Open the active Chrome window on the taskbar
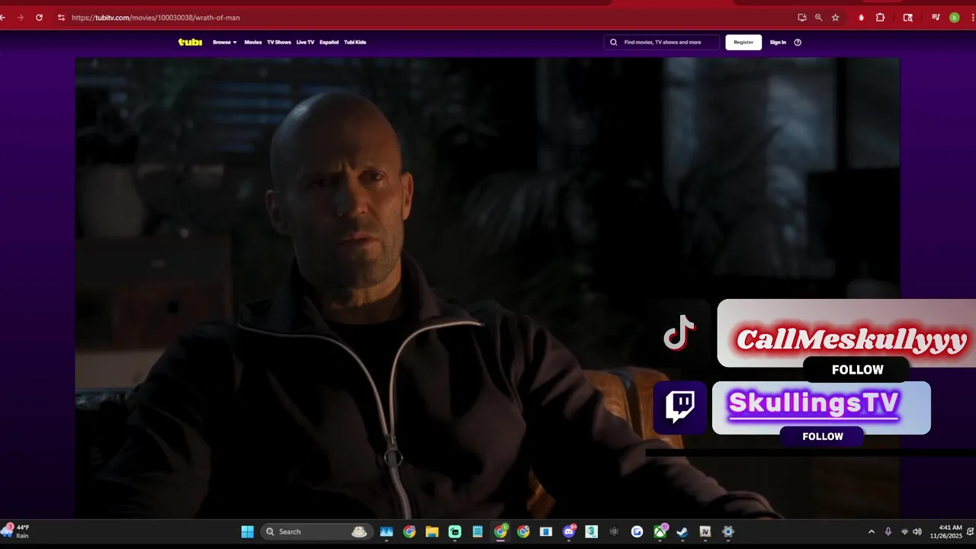 [501, 531]
